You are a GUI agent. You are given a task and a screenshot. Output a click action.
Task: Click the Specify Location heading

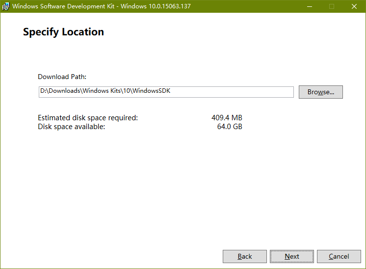coord(63,32)
